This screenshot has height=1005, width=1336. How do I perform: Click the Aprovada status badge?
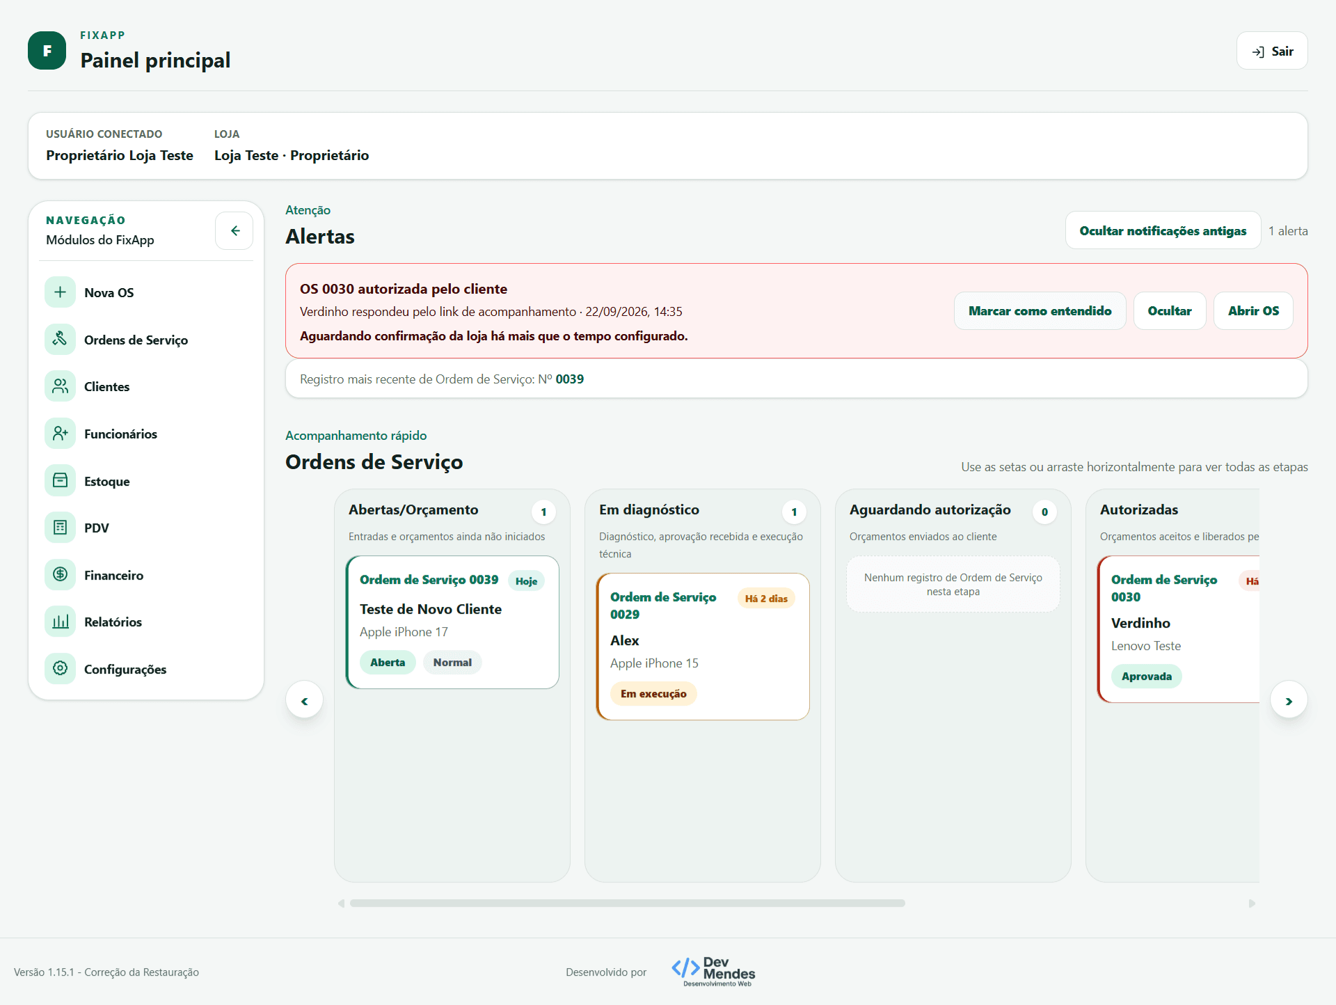coord(1146,676)
